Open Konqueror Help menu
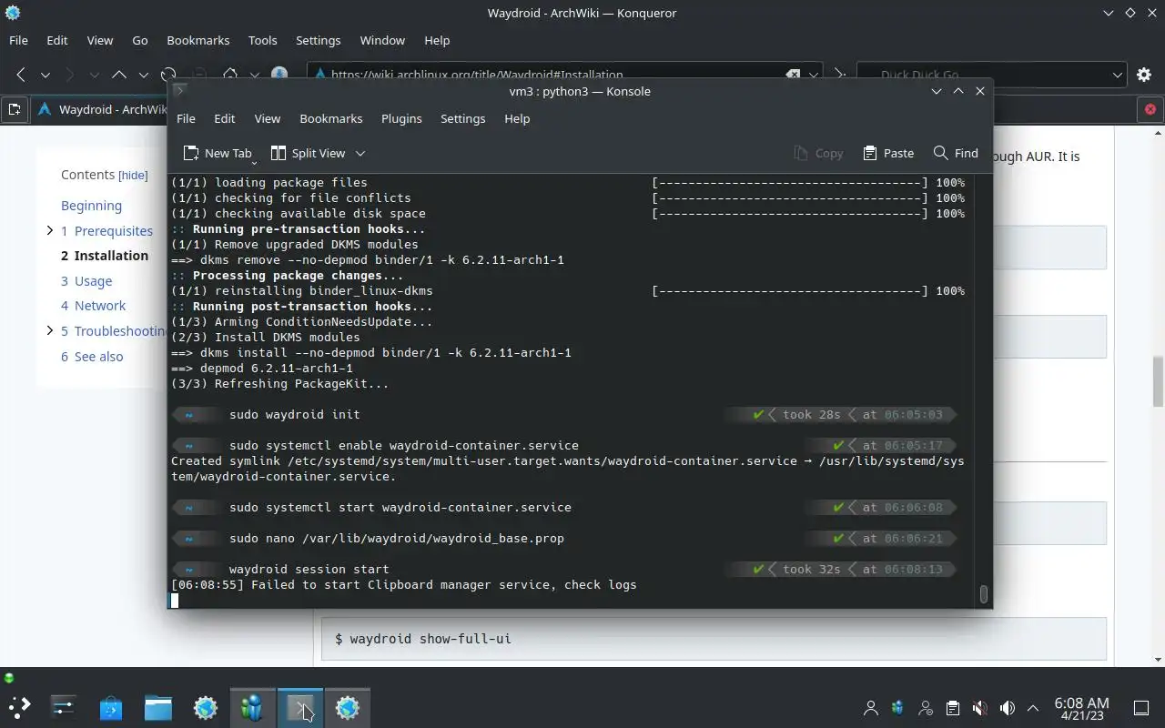 click(437, 40)
